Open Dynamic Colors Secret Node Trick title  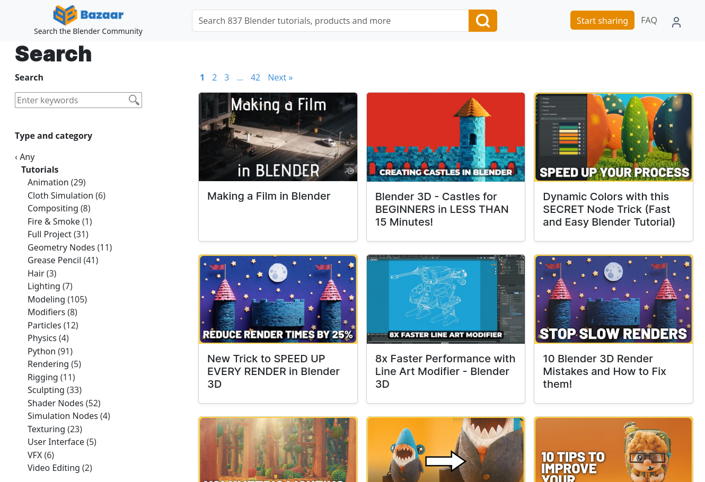(609, 209)
